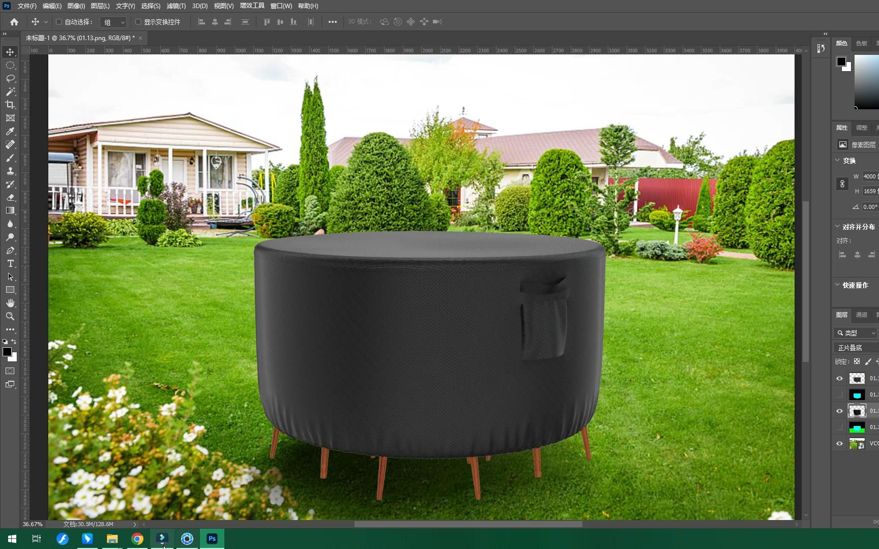Click the 36.67% zoom level field
Viewport: 879px width, 549px height.
pyautogui.click(x=33, y=524)
